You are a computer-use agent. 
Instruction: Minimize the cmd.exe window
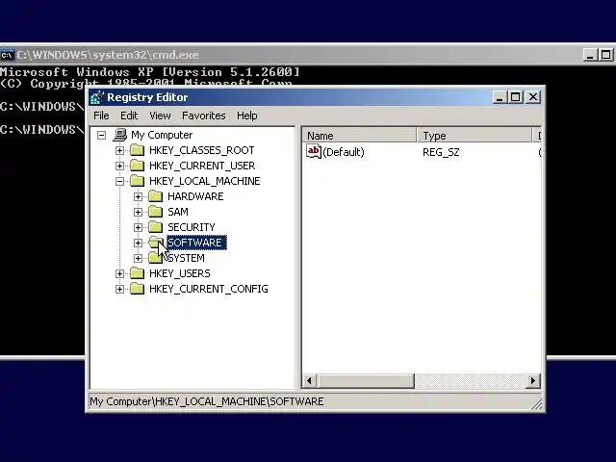590,55
